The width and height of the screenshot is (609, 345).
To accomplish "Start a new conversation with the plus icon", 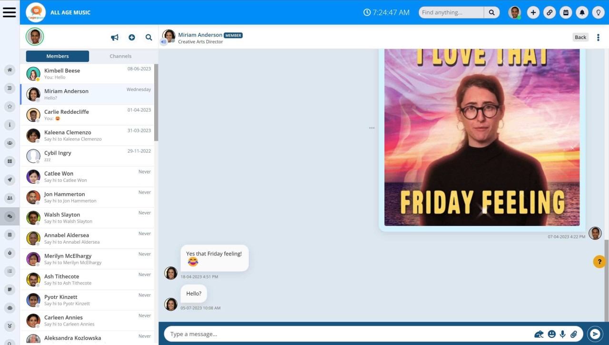I will (132, 37).
